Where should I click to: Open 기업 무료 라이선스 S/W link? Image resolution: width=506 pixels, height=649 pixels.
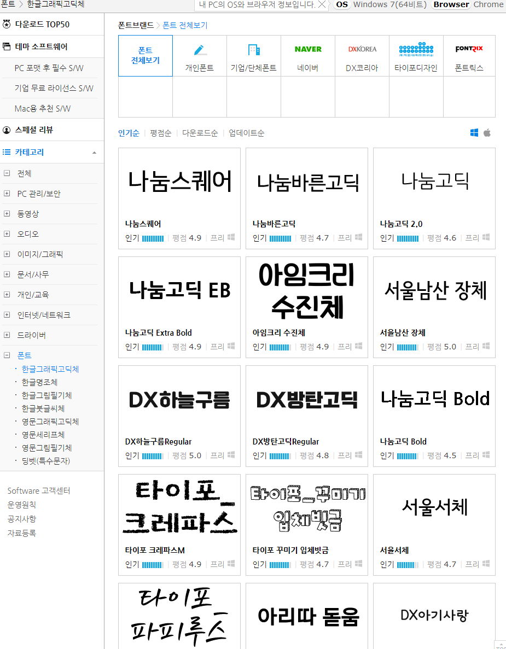click(x=54, y=88)
